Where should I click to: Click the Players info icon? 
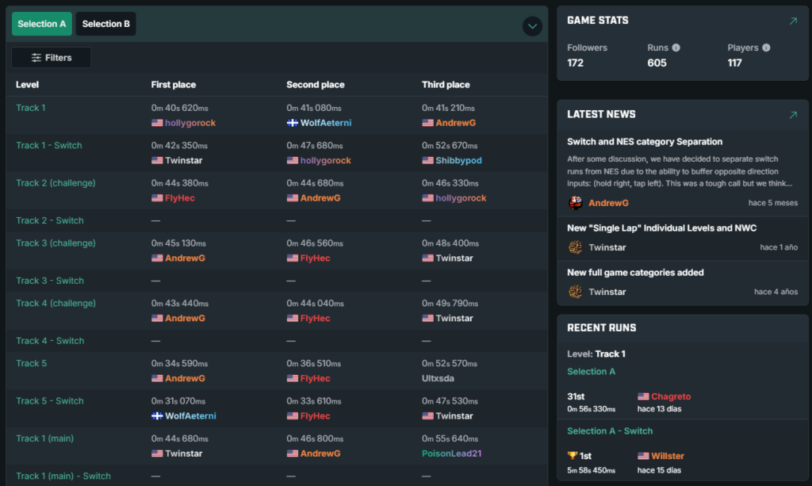point(766,48)
